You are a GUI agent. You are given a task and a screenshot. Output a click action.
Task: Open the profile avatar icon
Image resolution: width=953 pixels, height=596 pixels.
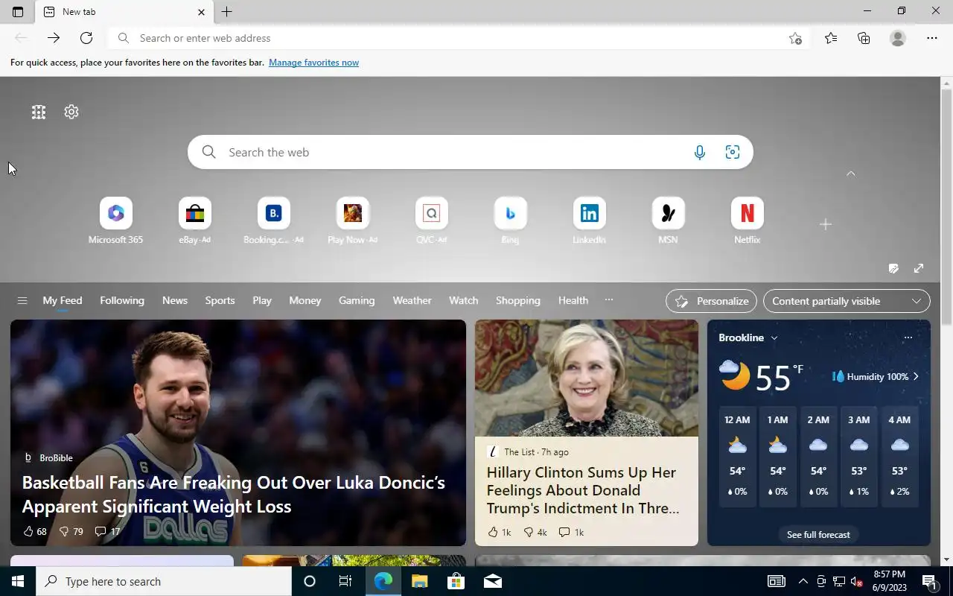coord(898,38)
